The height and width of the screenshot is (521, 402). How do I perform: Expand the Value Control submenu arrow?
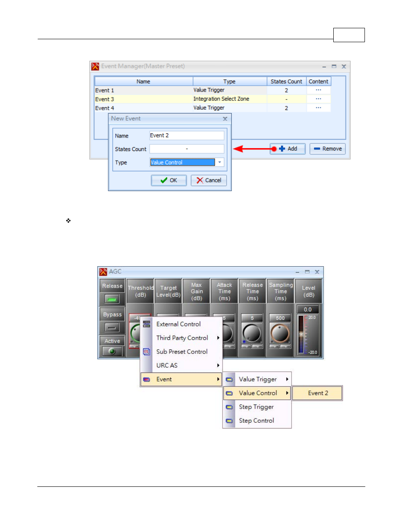pos(287,393)
